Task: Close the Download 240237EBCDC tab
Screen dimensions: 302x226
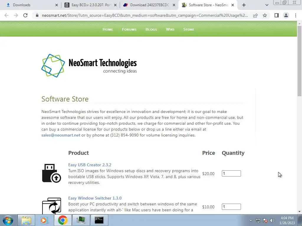Action: pyautogui.click(x=174, y=5)
